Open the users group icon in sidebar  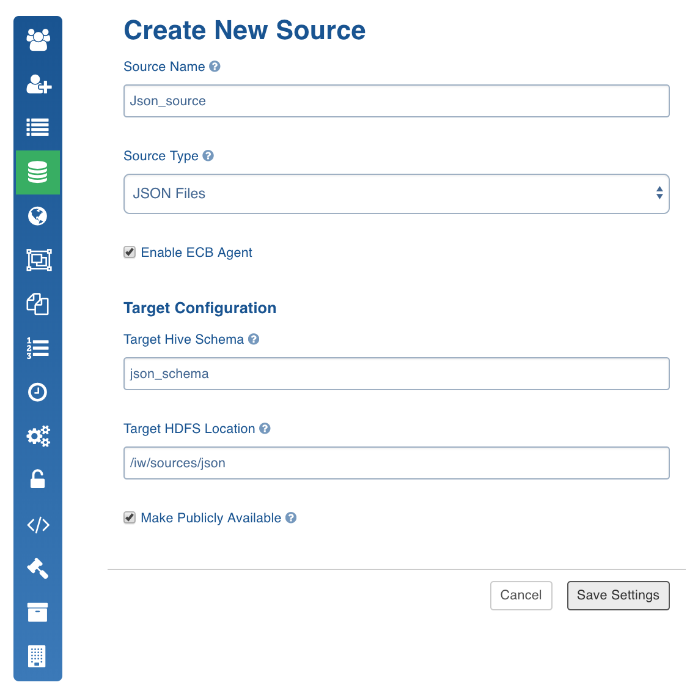point(38,40)
